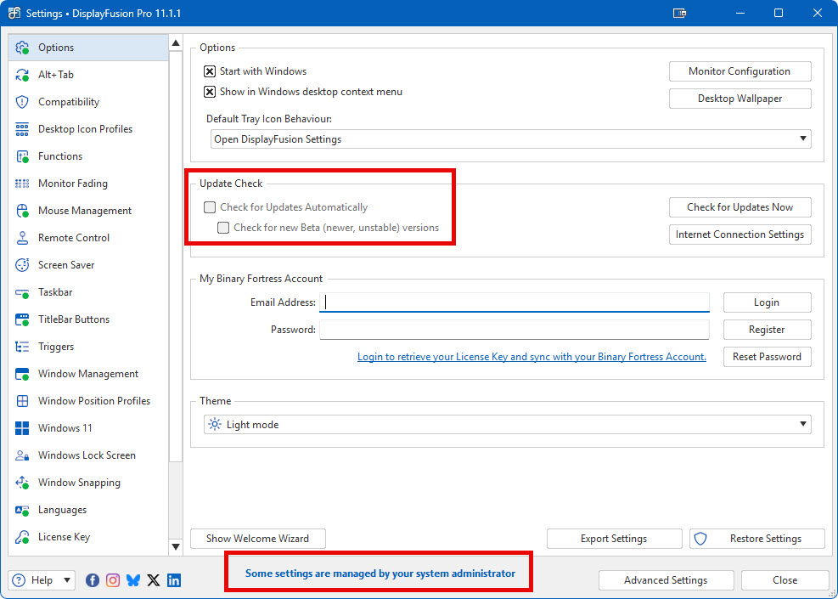The width and height of the screenshot is (838, 599).
Task: Open the Instagram social icon
Action: pyautogui.click(x=113, y=580)
